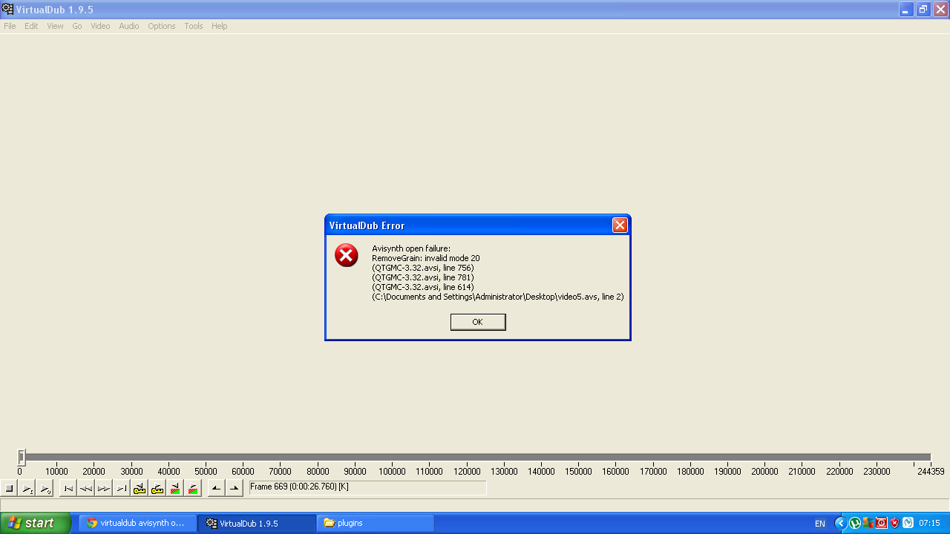This screenshot has height=534, width=950.
Task: Open the File menu
Action: tap(10, 26)
